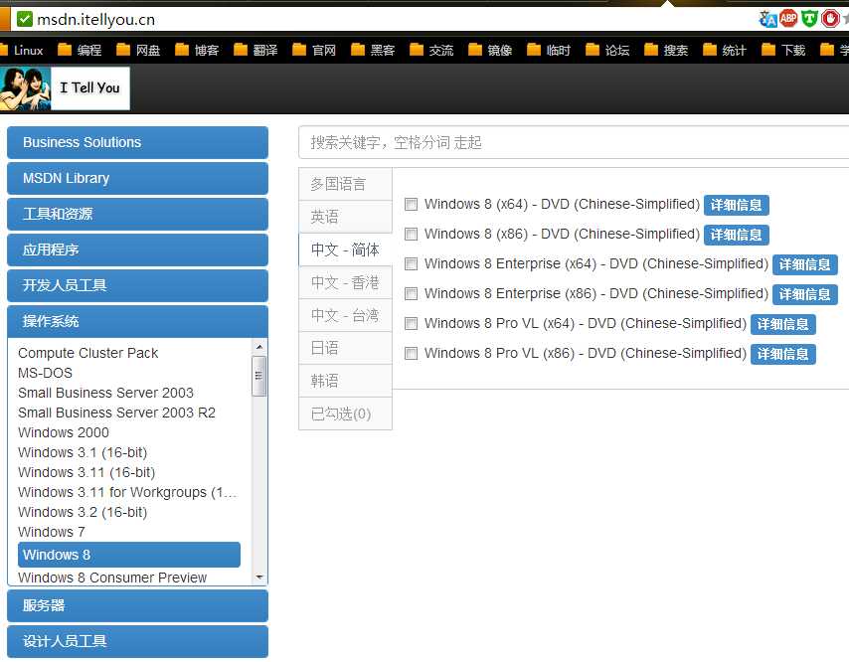Image resolution: width=849 pixels, height=662 pixels.
Task: Click the OS list scroll-down arrow
Action: (258, 578)
